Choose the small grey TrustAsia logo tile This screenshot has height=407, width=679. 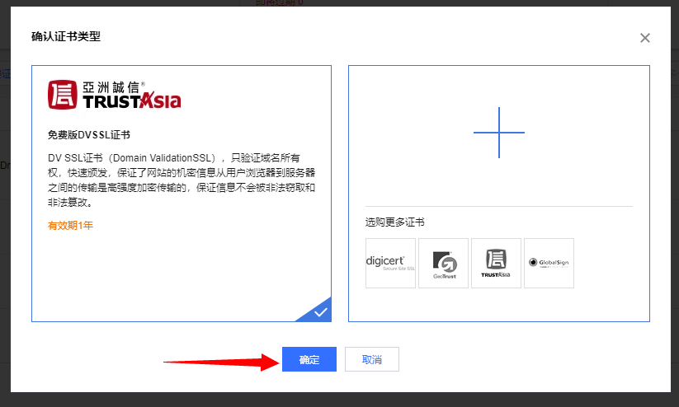coord(496,263)
